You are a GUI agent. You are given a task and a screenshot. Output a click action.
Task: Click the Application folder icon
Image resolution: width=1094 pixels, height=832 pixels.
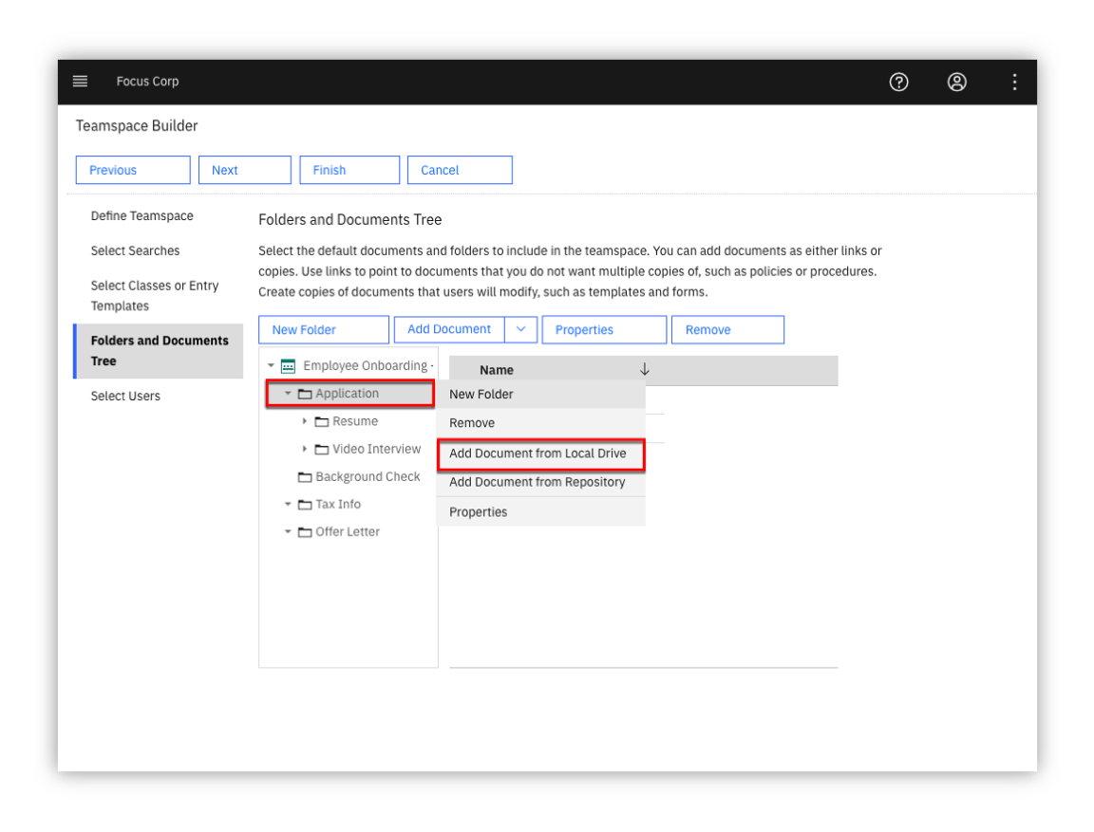(x=305, y=394)
